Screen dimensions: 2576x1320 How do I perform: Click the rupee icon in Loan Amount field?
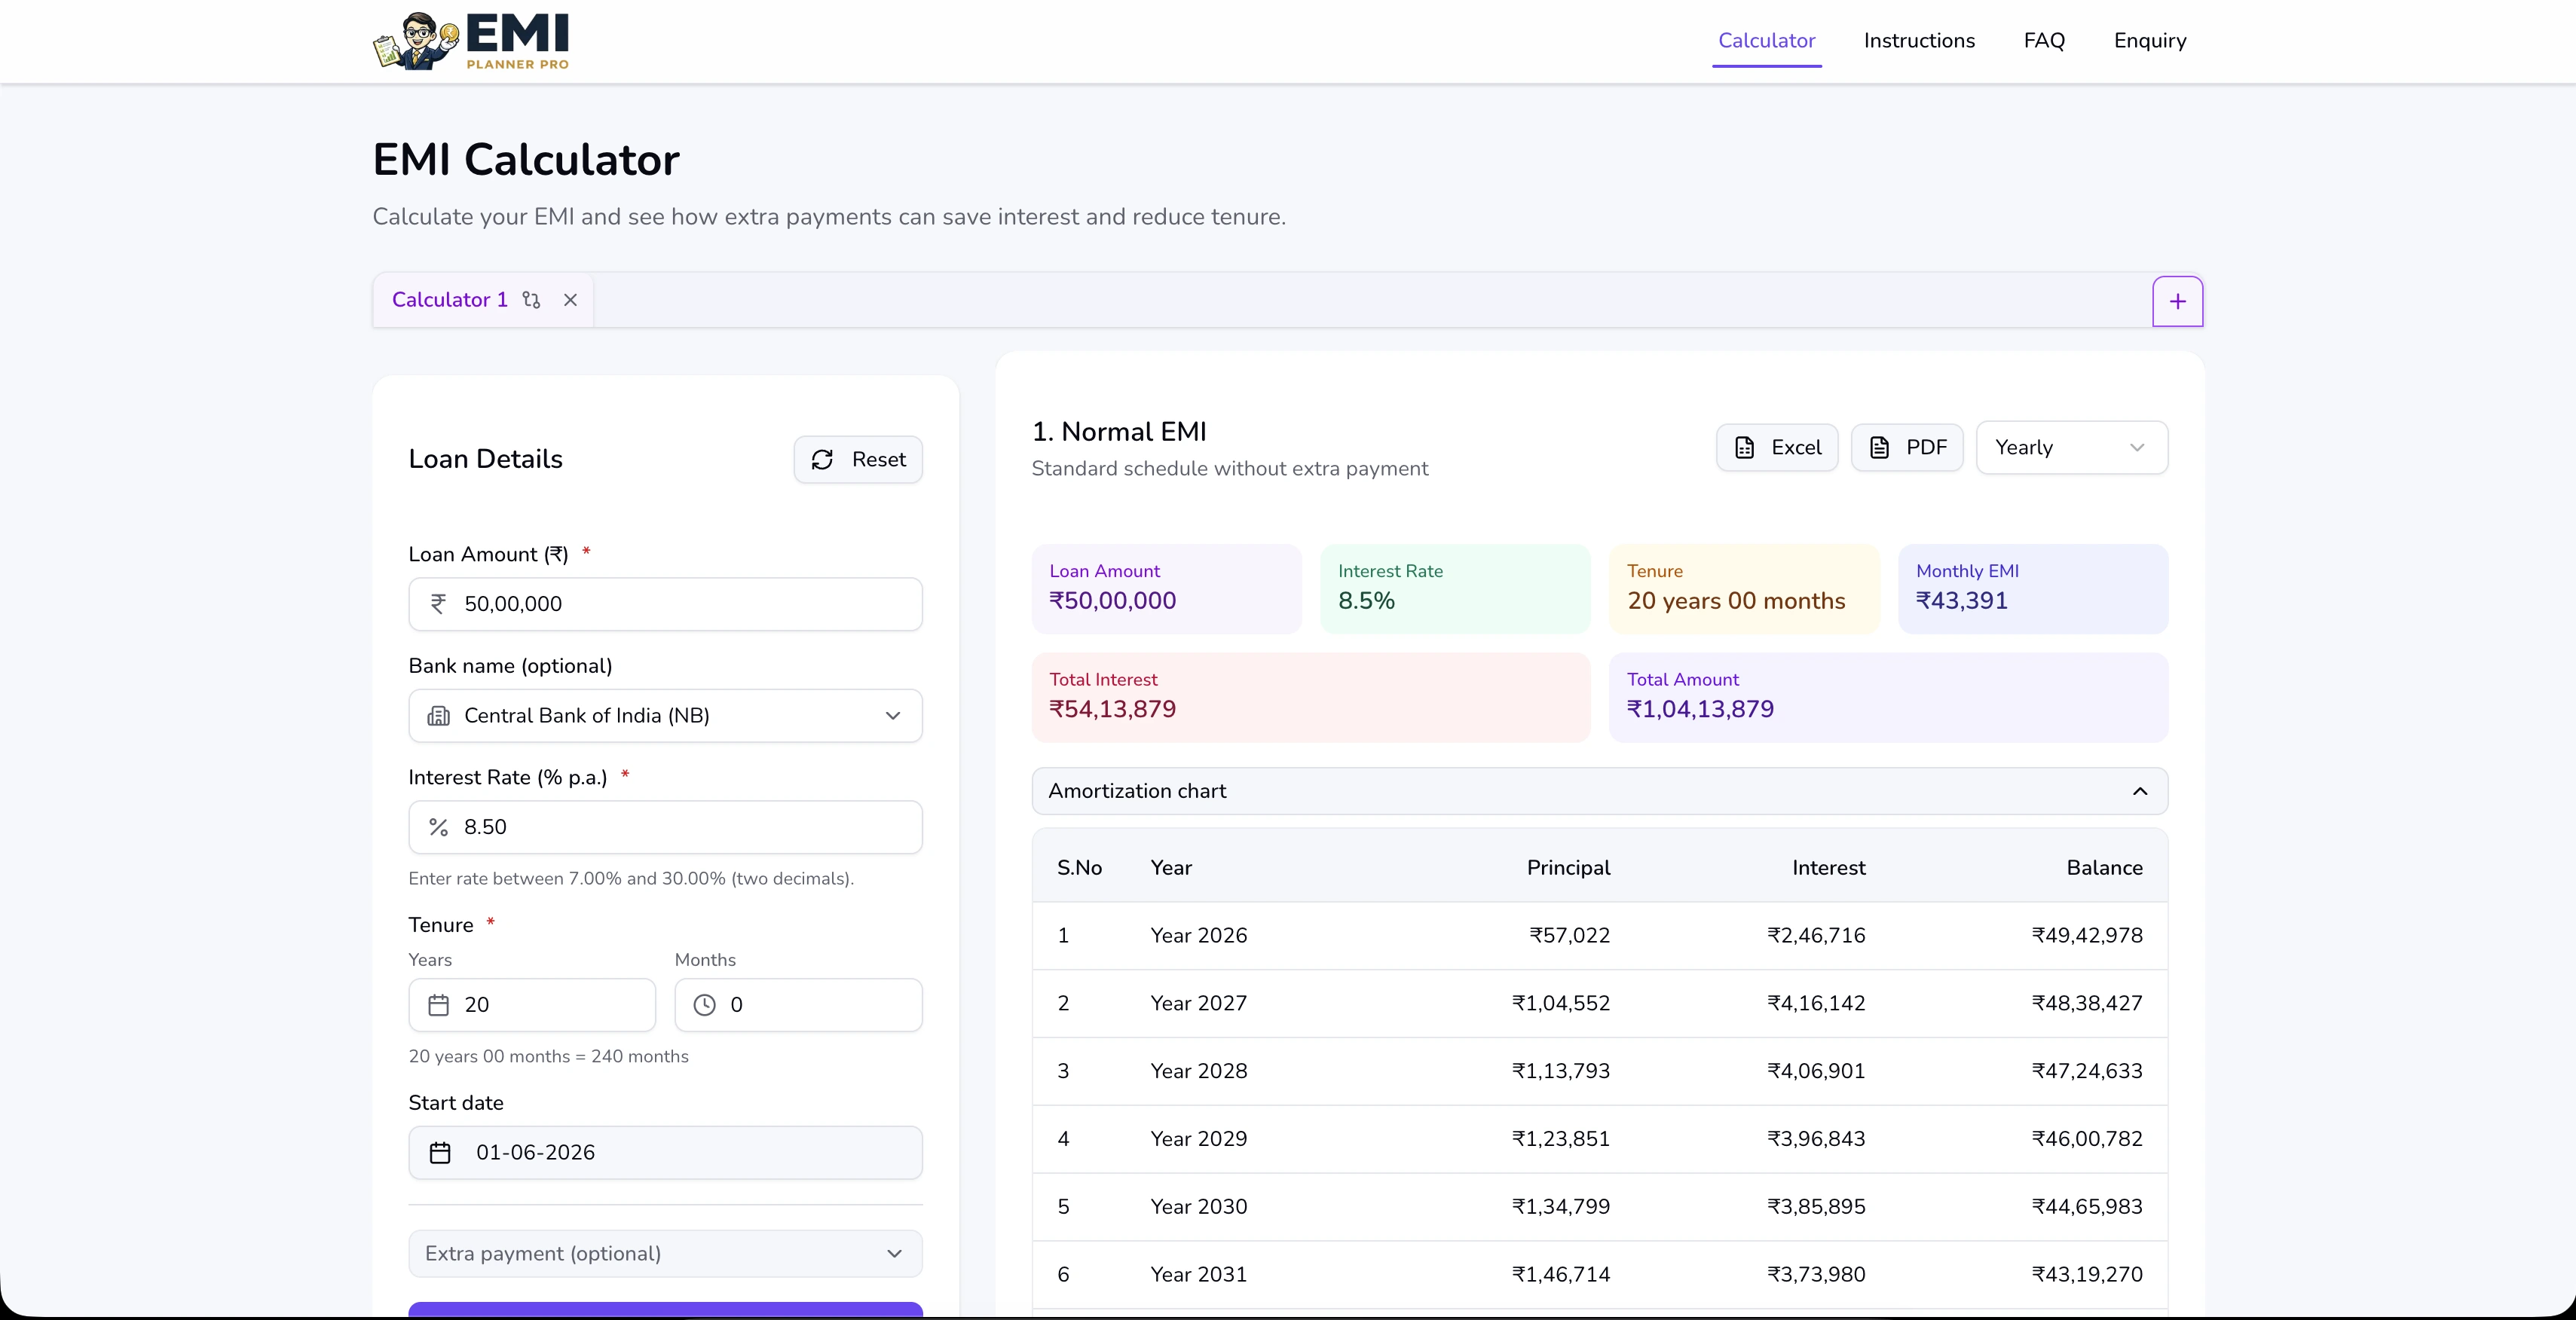click(x=438, y=604)
